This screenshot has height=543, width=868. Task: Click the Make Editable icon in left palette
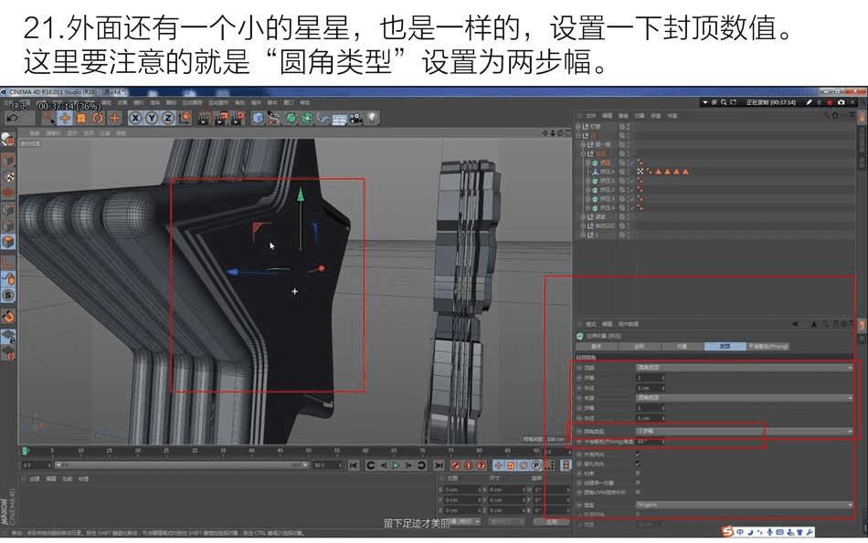(x=7, y=140)
